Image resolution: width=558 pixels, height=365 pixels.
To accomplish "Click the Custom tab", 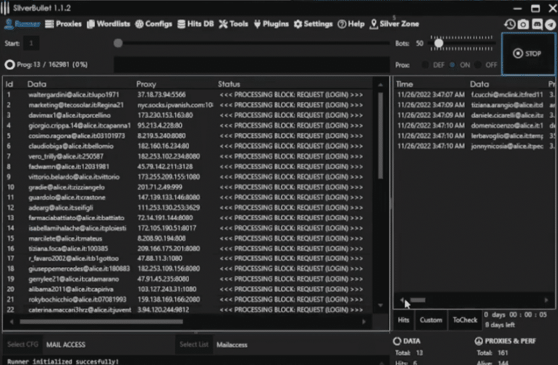I will (431, 320).
